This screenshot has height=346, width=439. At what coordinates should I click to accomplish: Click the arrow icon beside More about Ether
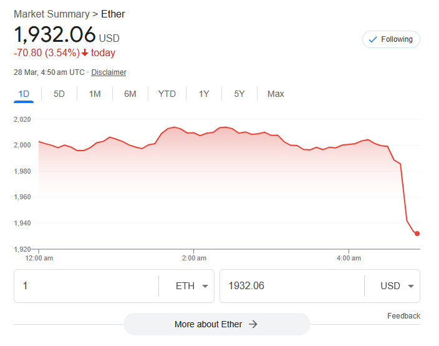[x=253, y=324]
